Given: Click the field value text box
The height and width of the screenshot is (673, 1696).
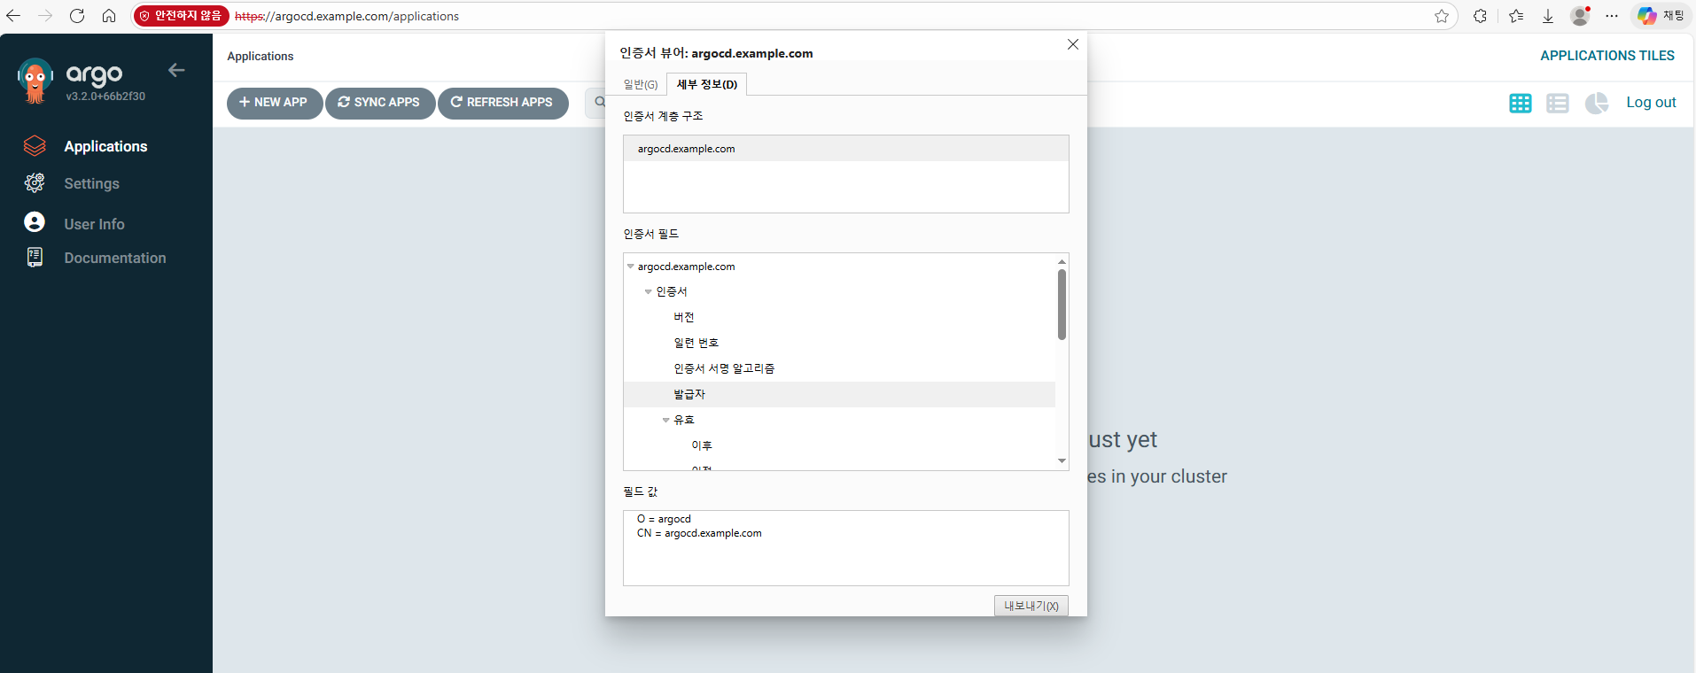Looking at the screenshot, I should (x=846, y=548).
